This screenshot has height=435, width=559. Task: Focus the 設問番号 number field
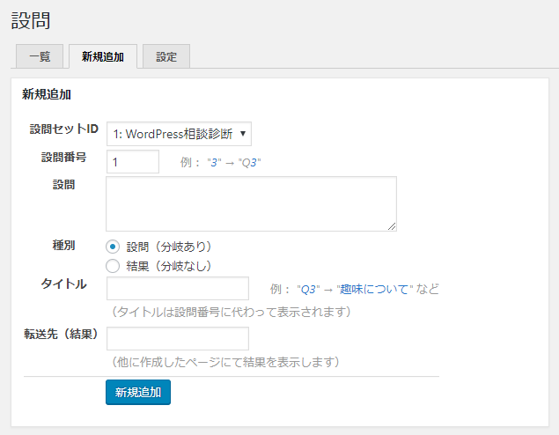[132, 162]
